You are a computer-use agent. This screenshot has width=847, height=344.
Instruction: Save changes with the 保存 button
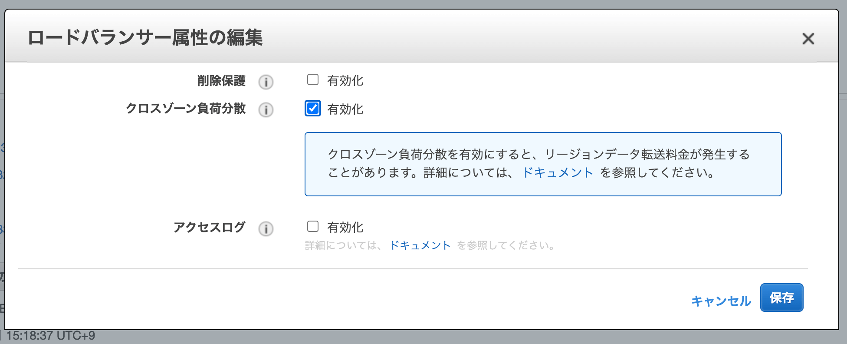pyautogui.click(x=781, y=298)
